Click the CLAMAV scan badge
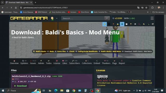 click(x=55, y=76)
